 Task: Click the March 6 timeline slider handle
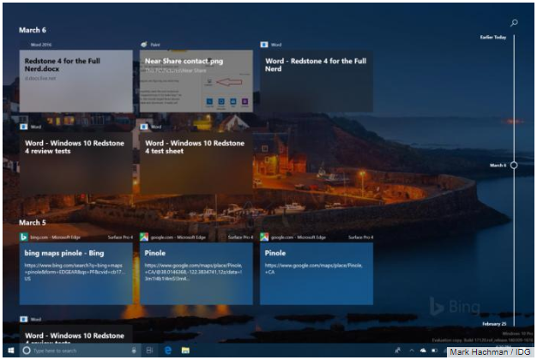pyautogui.click(x=514, y=165)
